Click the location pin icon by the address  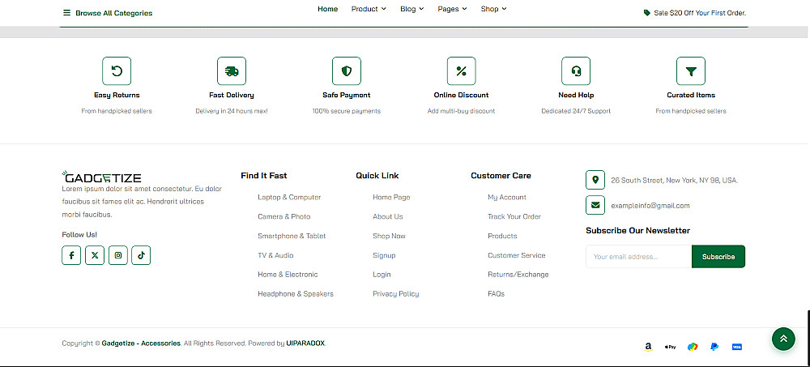595,180
